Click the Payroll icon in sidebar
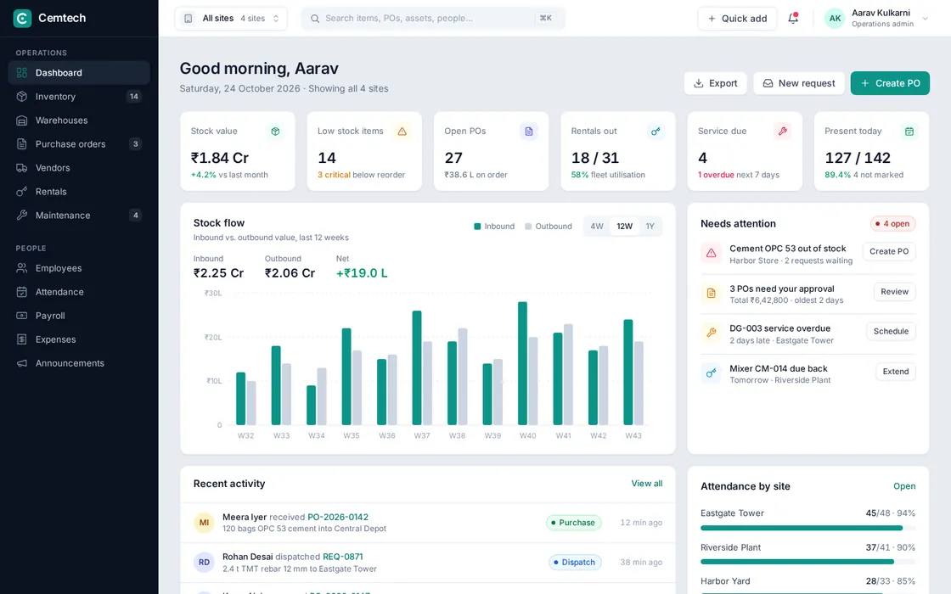951x594 pixels. [22, 315]
